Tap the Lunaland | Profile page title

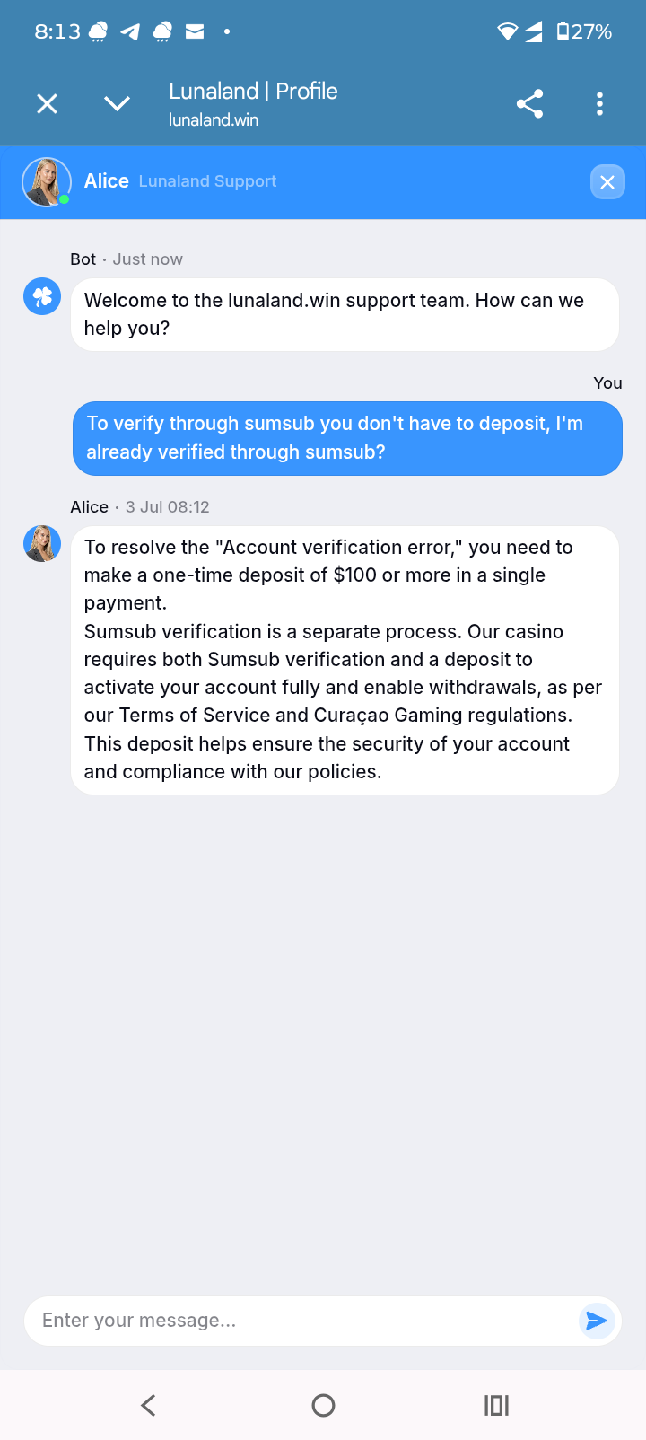point(253,91)
